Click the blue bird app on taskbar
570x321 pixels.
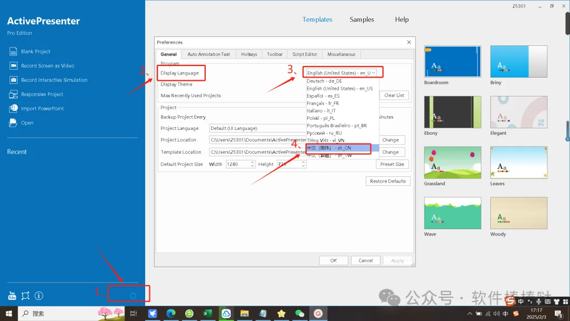click(153, 314)
